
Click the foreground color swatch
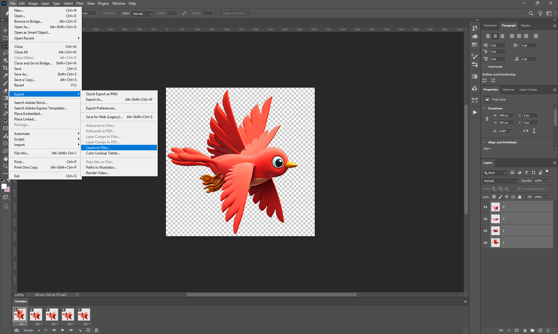(x=4, y=187)
